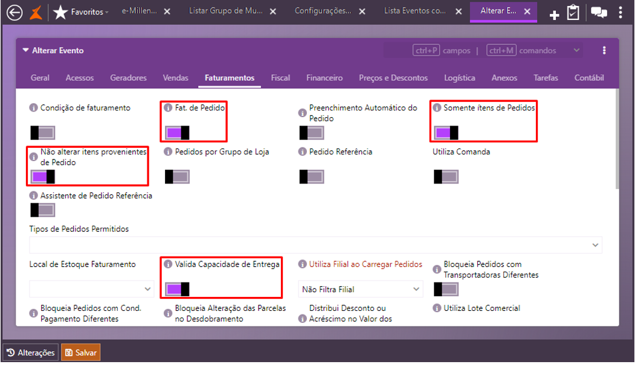Enable Utiliza Comanda switch
635x373 pixels.
pyautogui.click(x=446, y=177)
